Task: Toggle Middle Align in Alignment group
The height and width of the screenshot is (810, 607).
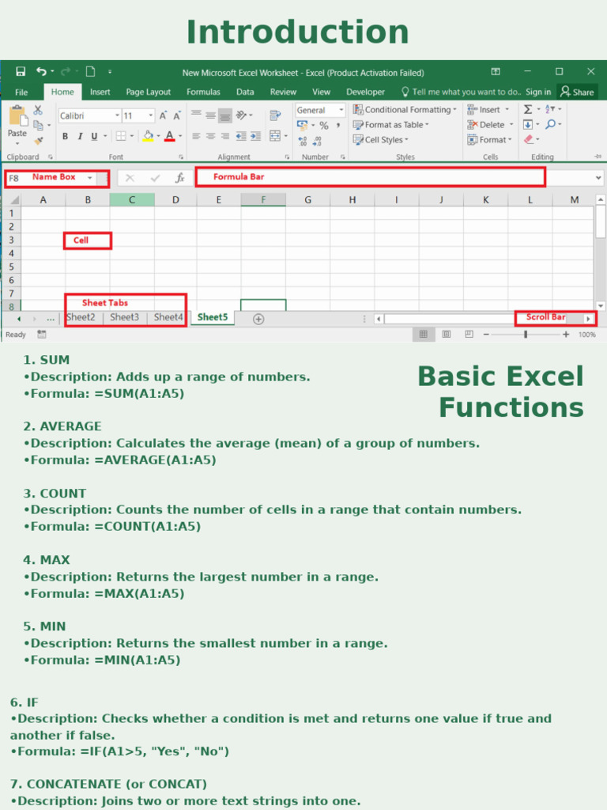Action: (x=210, y=115)
